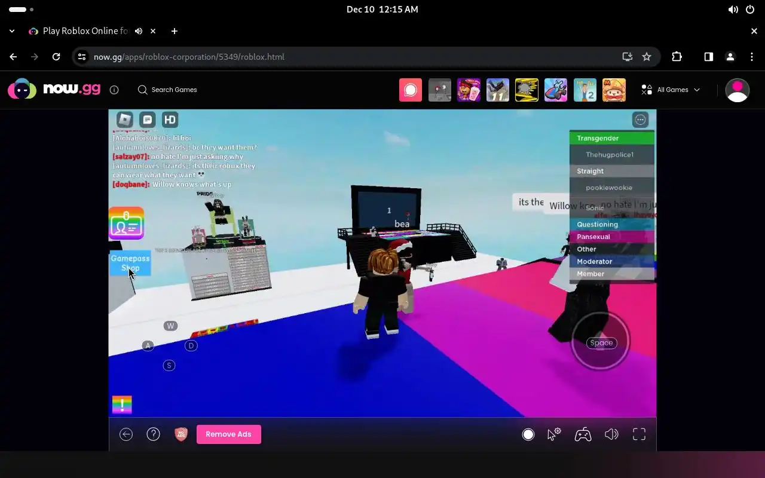The image size is (765, 478).
Task: Mute the tab using its speaker icon
Action: coord(139,31)
